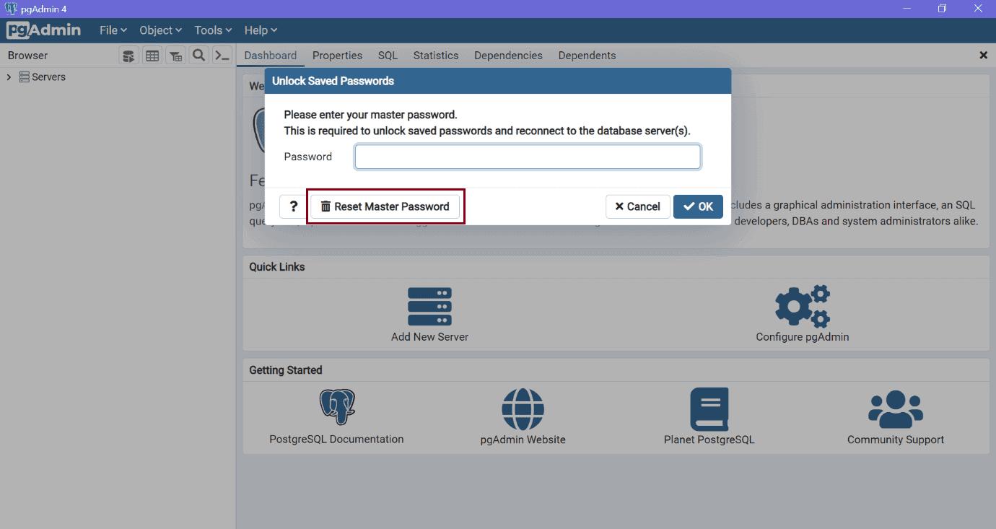996x529 pixels.
Task: Launch the PSQL Tool terminal icon
Action: 222,55
